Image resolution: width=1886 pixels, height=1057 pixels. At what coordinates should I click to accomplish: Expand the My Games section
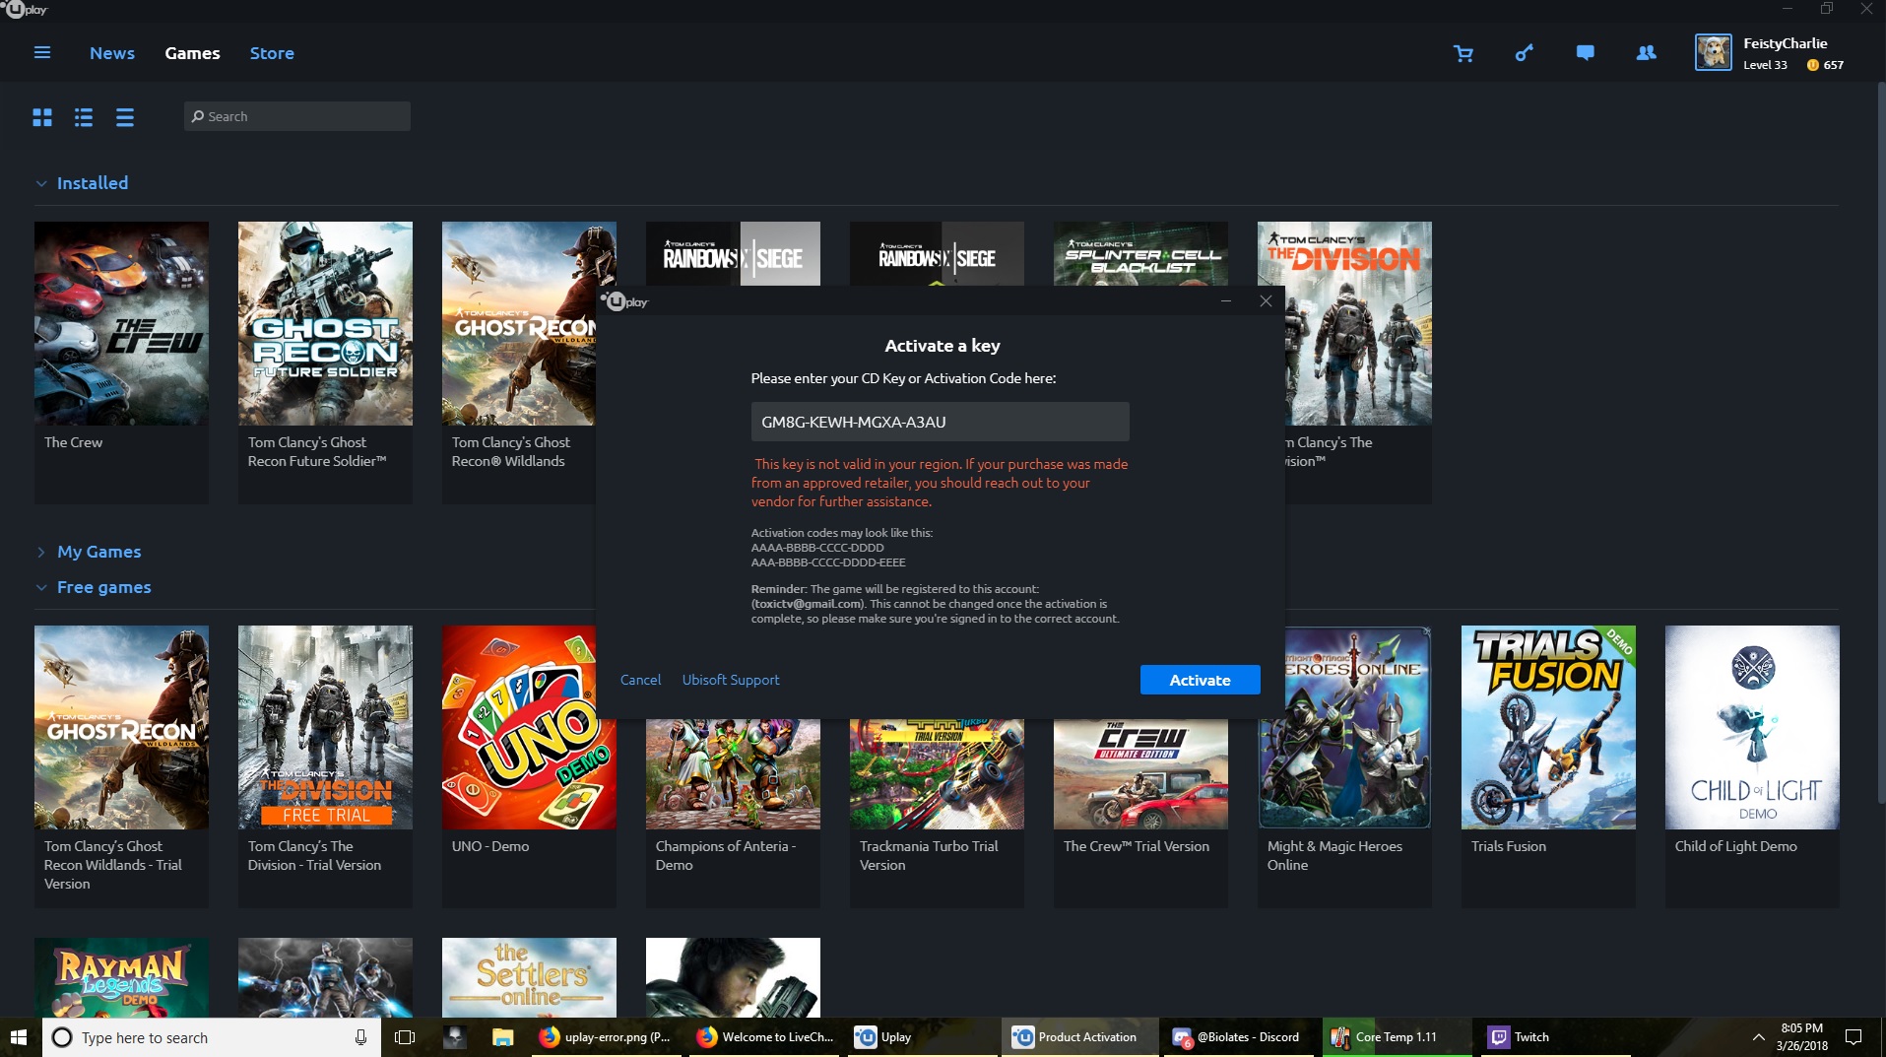pos(41,552)
